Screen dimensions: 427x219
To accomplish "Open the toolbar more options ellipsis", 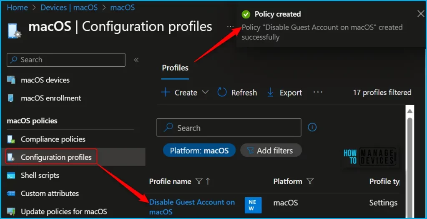I will tap(318, 92).
